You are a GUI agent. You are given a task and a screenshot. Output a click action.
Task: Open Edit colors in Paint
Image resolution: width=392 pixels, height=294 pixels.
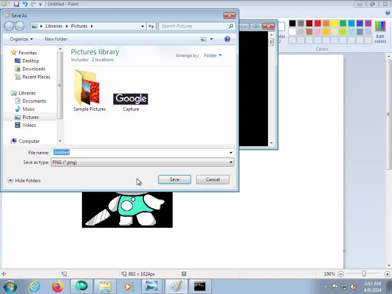380,32
